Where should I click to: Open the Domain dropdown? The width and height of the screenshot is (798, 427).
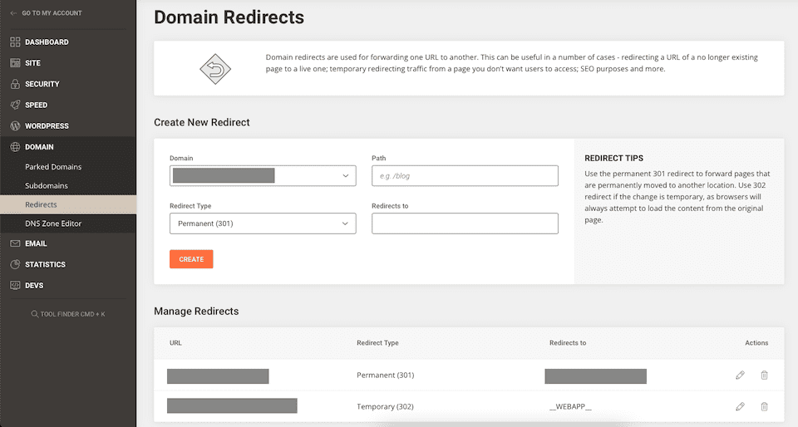click(263, 176)
